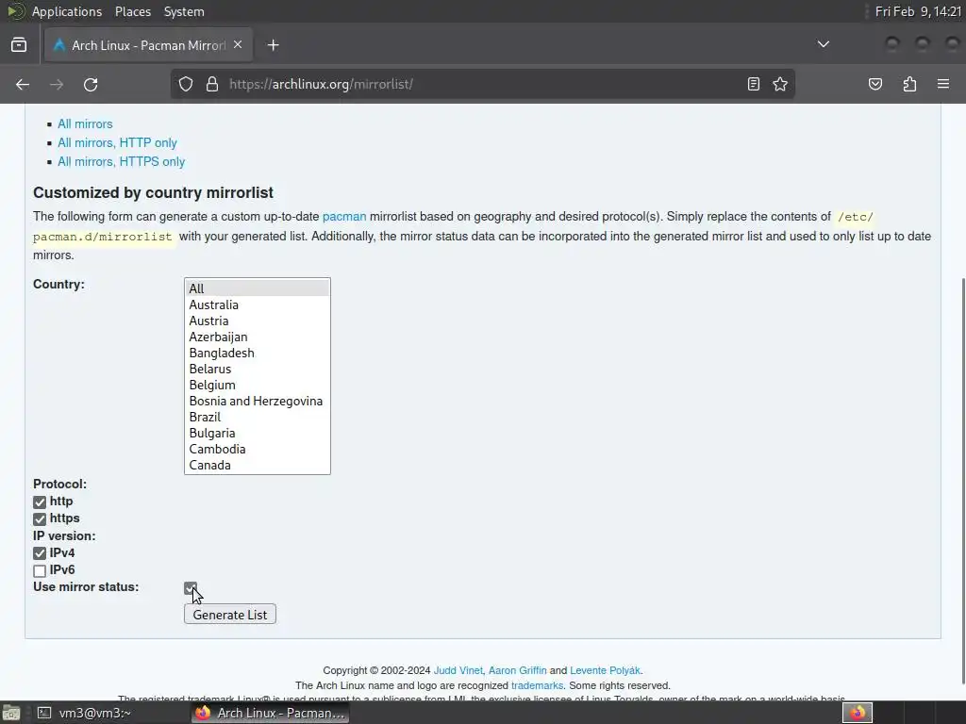Open the Firefox hamburger menu

pos(943,84)
